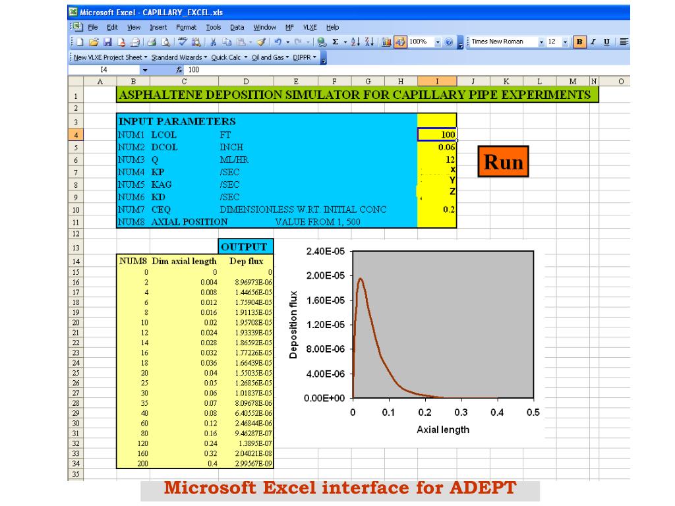Screen dimensions: 675x506
Task: Open the DIPPR dropdown
Action: tap(305, 57)
